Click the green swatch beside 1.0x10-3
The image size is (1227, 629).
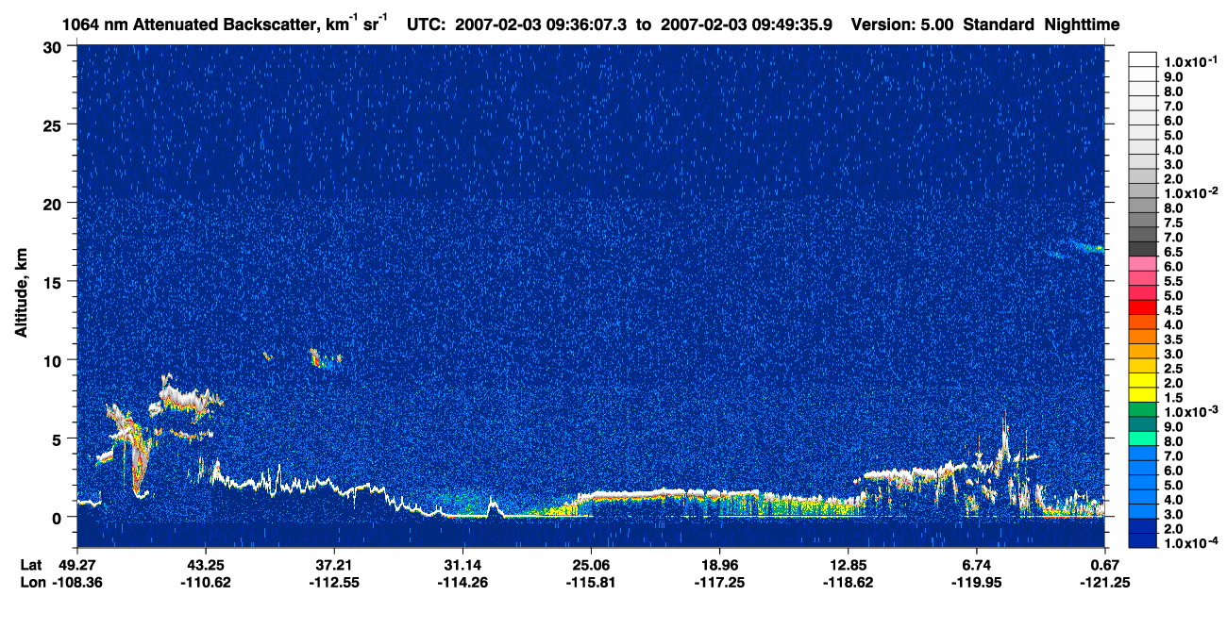pyautogui.click(x=1142, y=411)
